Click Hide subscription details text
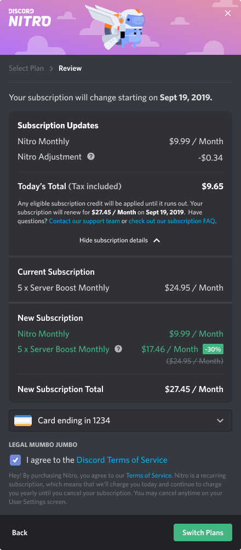 (x=113, y=240)
